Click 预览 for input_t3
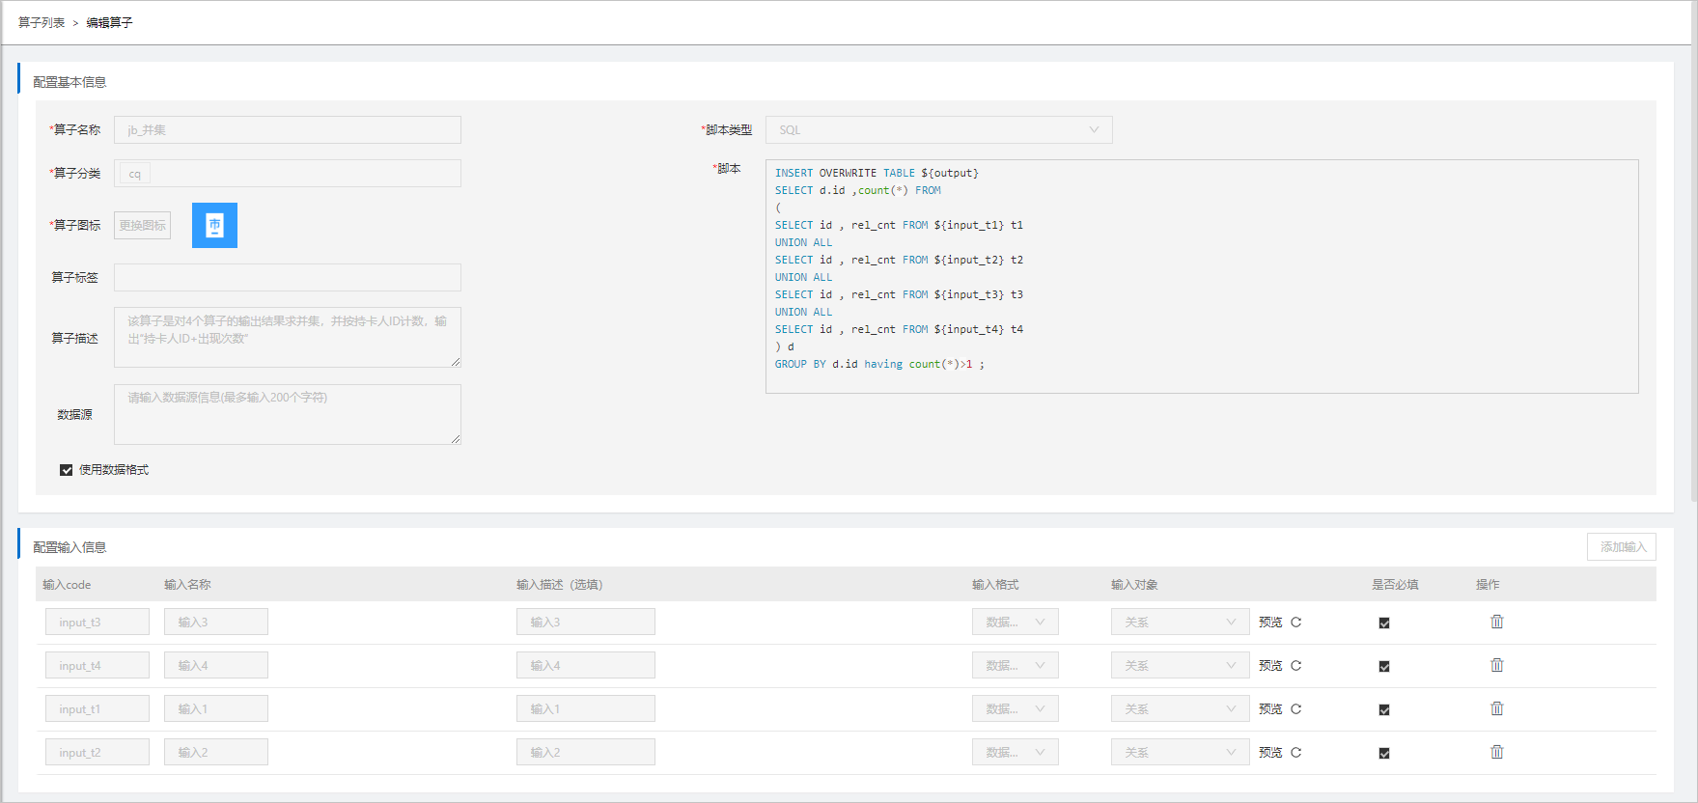The height and width of the screenshot is (803, 1698). 1270,623
